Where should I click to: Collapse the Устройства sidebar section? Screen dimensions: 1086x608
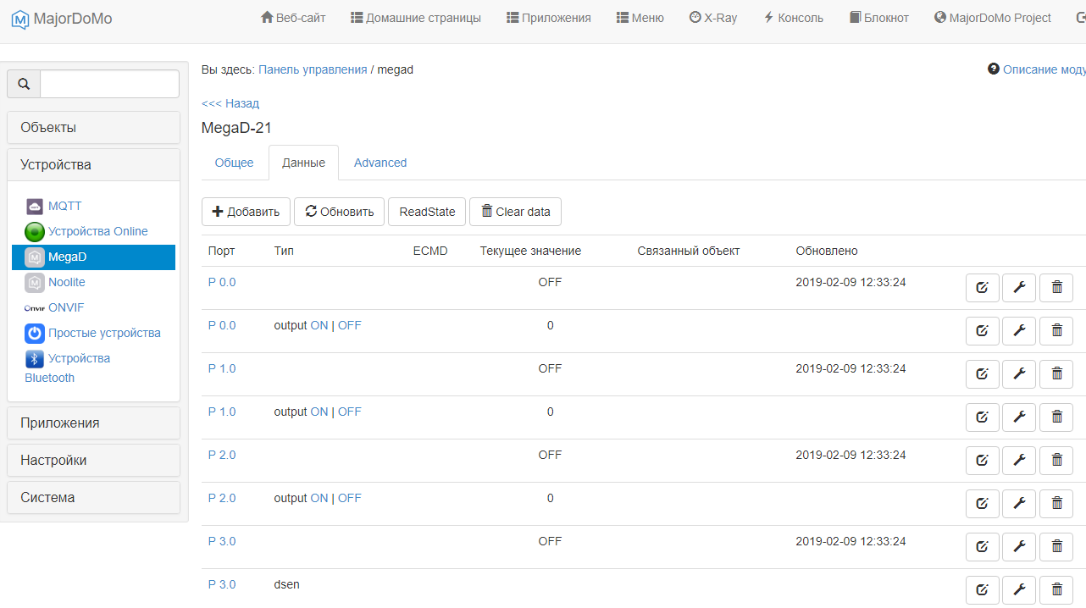[93, 165]
